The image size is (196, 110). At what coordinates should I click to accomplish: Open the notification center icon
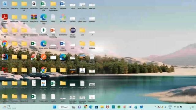click(x=193, y=107)
